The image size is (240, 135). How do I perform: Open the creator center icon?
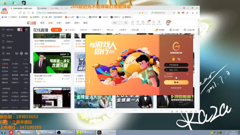pyautogui.click(x=159, y=22)
